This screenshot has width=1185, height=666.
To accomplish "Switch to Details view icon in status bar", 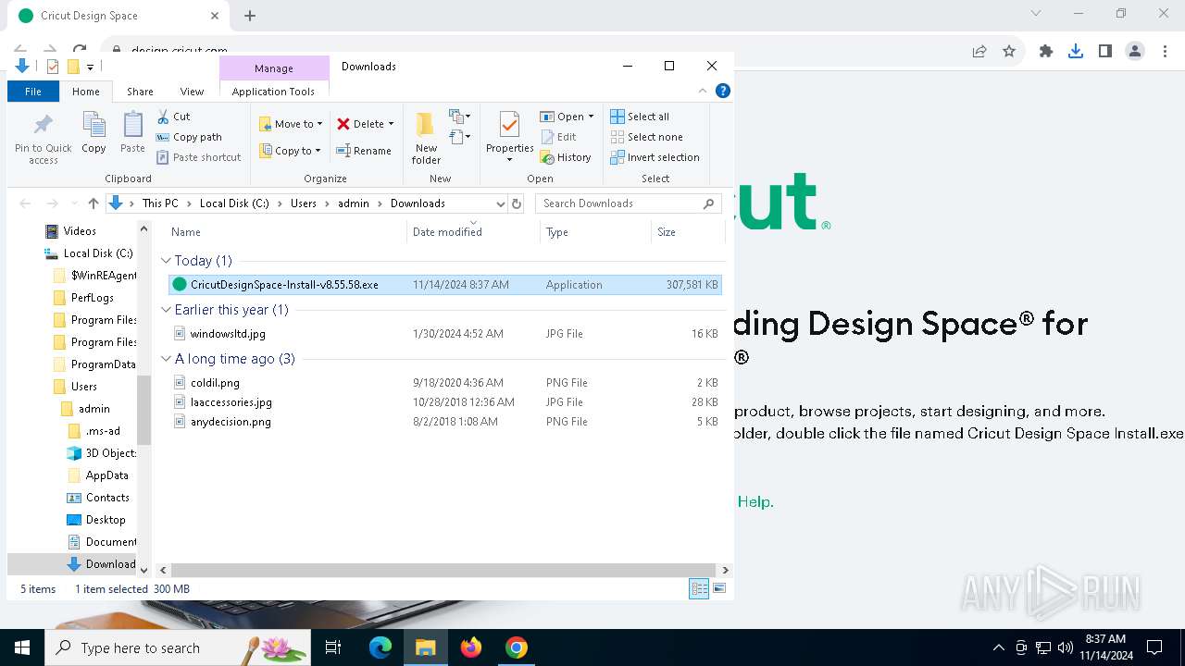I will [x=699, y=588].
